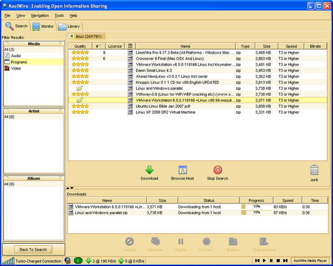Viewport: 333px width, 266px height.
Task: Open the Navigation menu
Action: [x=40, y=16]
